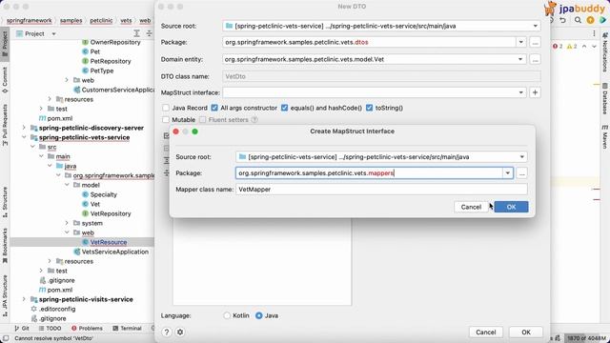Open Commit tool window on left strip
Viewport: 610px width, 343px height.
click(5, 80)
